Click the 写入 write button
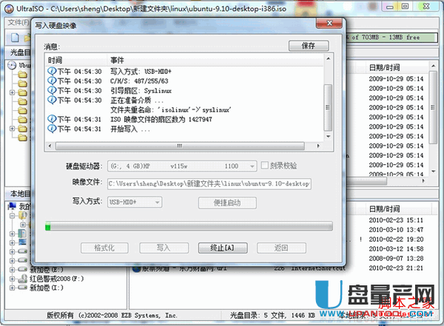 (164, 248)
